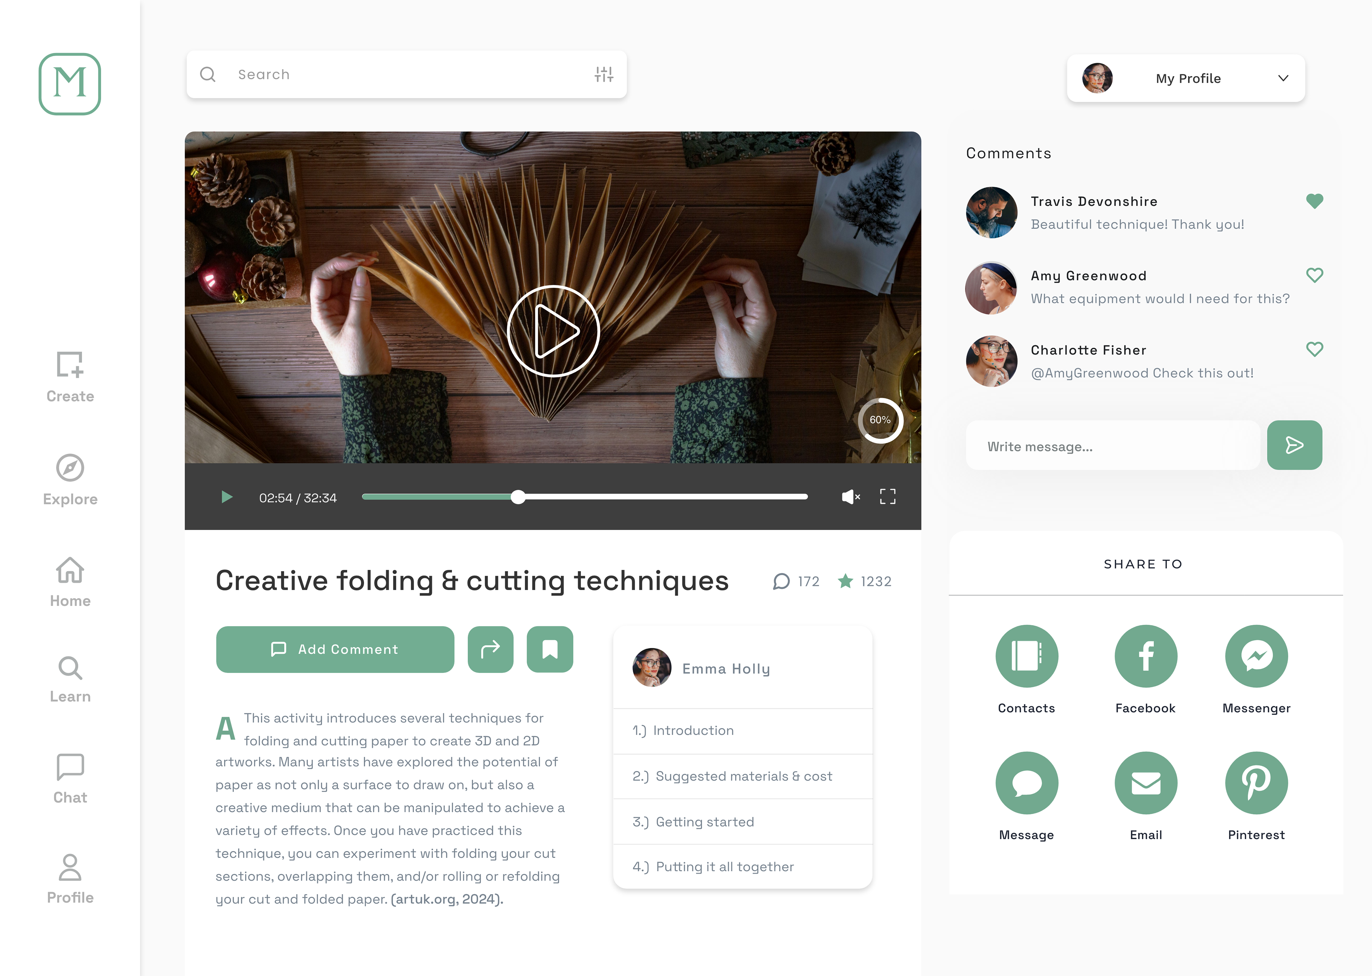Bookmark this video lesson
1372x976 pixels.
tap(550, 649)
